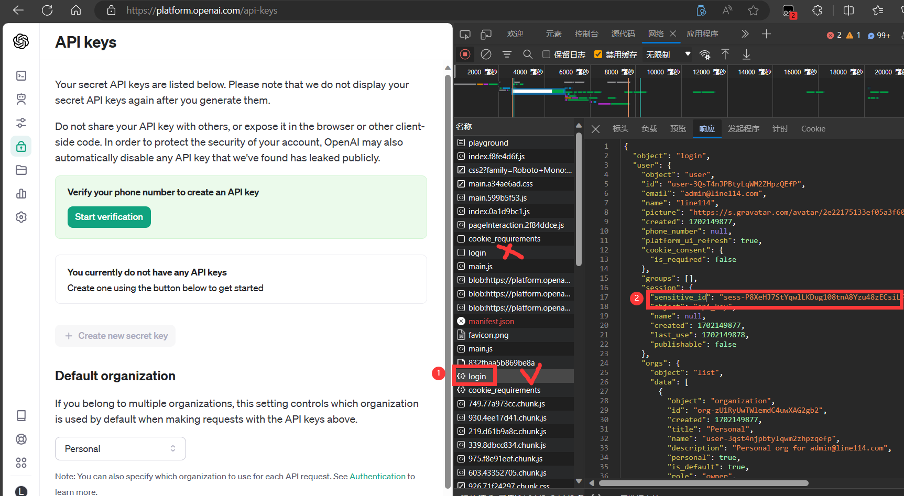The height and width of the screenshot is (496, 904).
Task: Open Fine-tuning sliders icon in sidebar
Action: click(21, 123)
